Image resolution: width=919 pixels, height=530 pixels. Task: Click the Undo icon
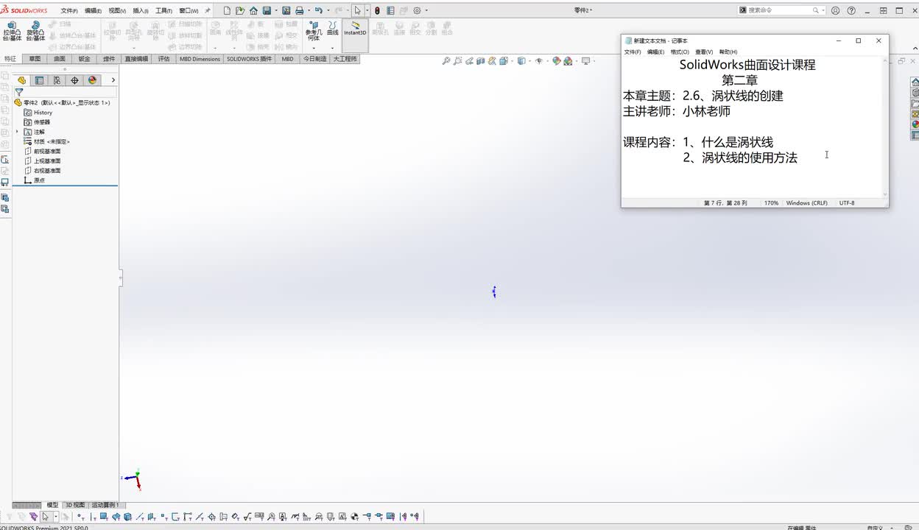[x=318, y=10]
